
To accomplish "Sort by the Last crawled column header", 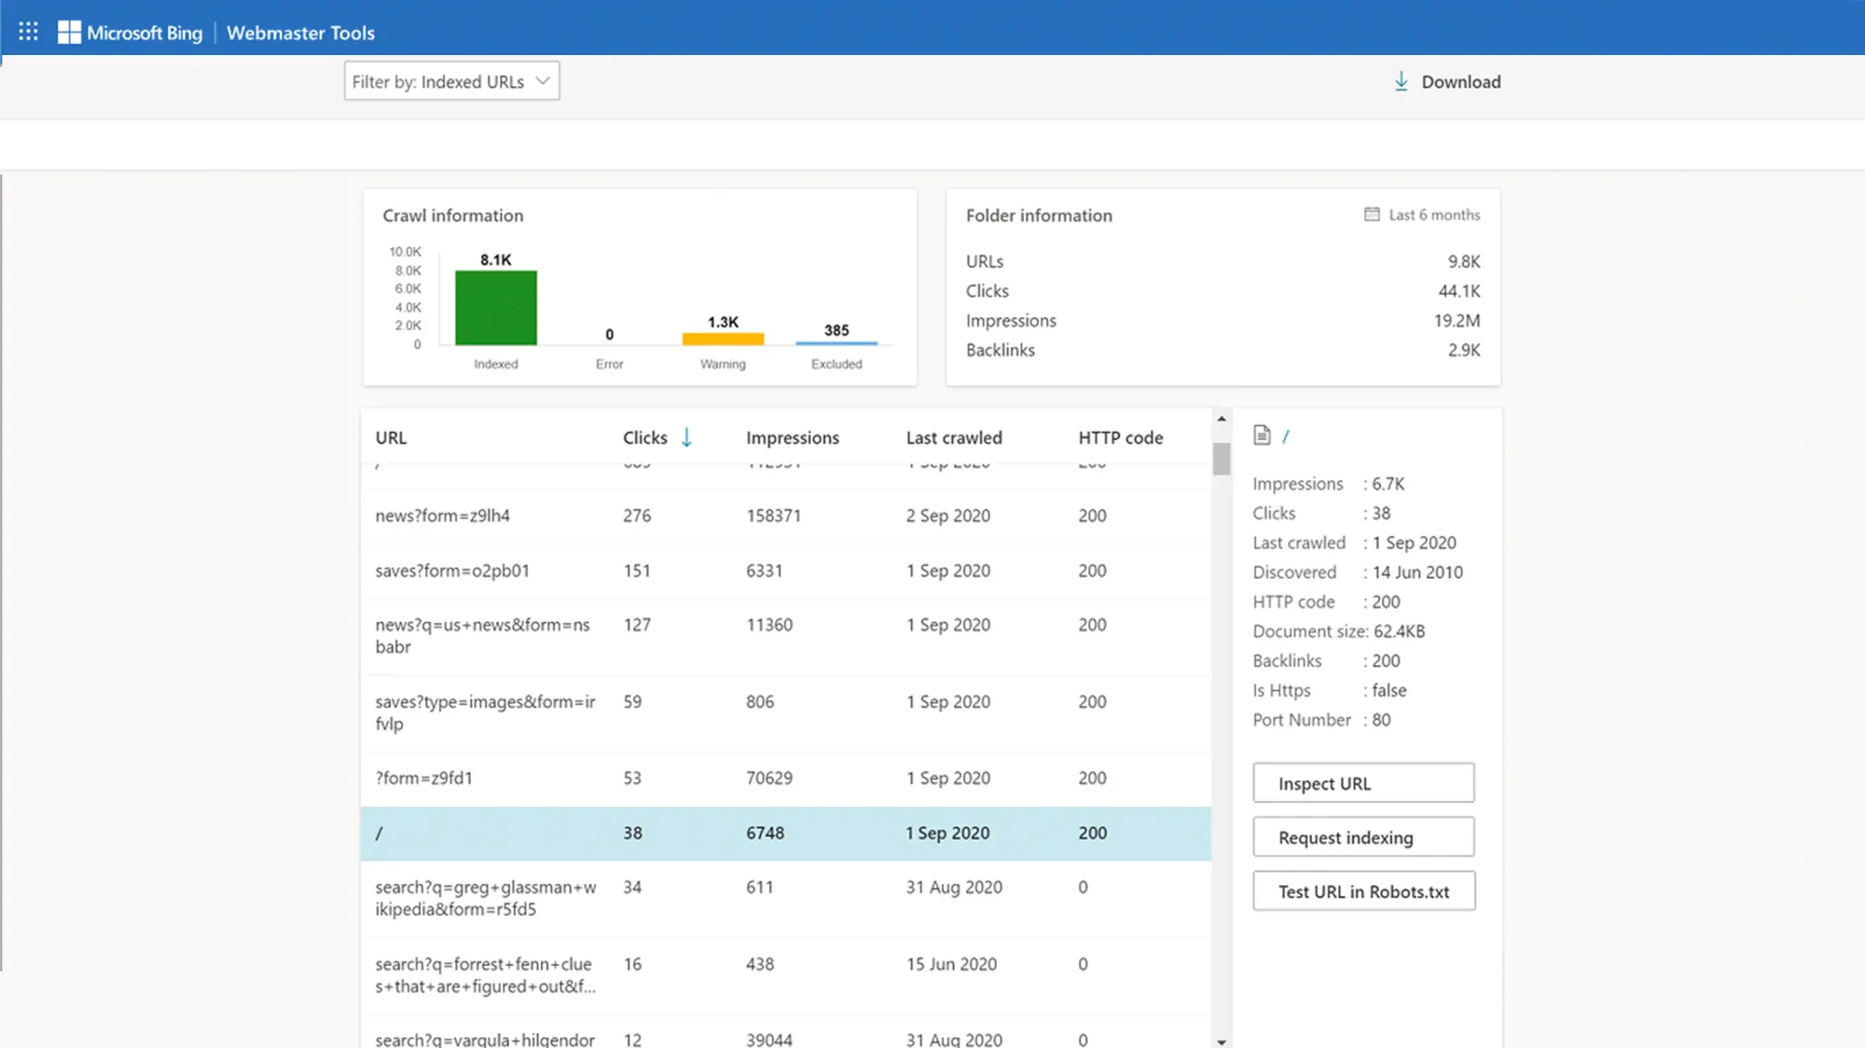I will (954, 437).
